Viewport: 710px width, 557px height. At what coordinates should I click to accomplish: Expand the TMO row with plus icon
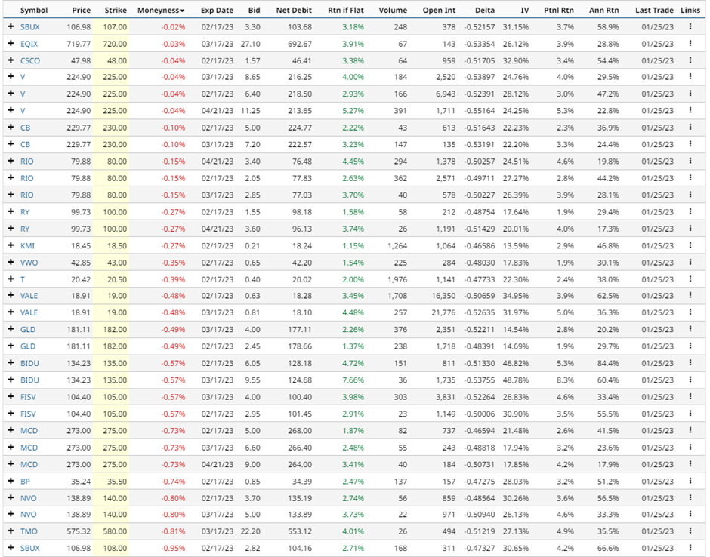[x=11, y=531]
